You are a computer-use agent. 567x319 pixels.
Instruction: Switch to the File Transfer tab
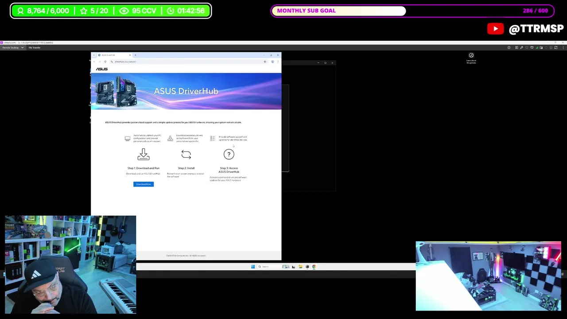click(35, 47)
